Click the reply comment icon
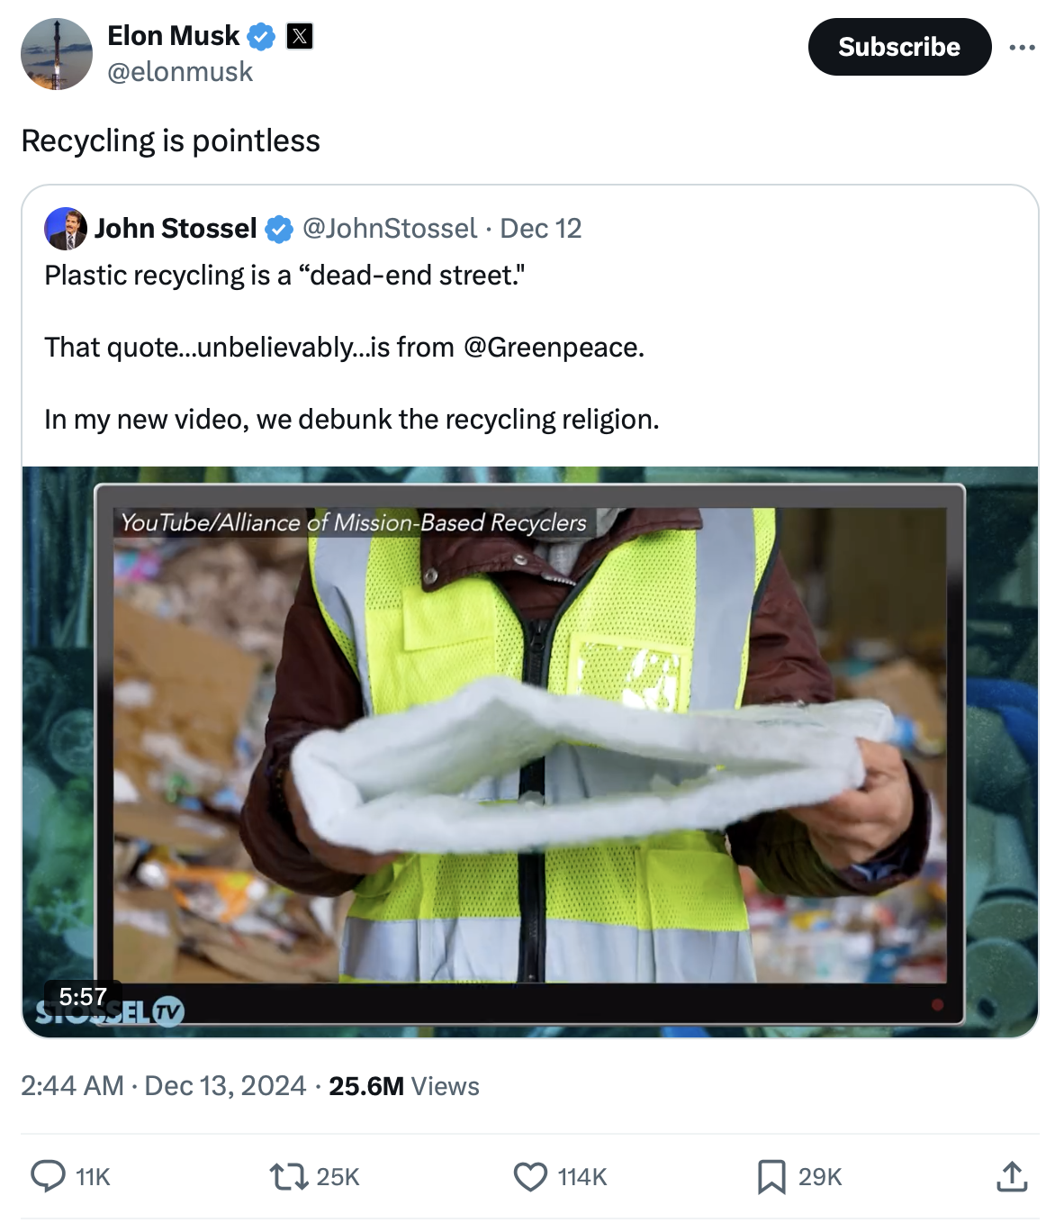The height and width of the screenshot is (1223, 1055). [49, 1176]
